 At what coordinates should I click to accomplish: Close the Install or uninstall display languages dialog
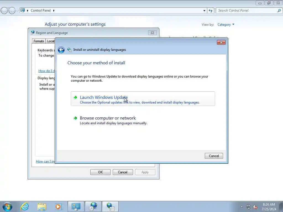(221, 42)
